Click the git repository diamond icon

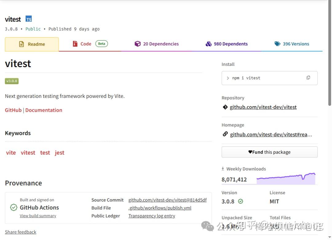tap(225, 107)
